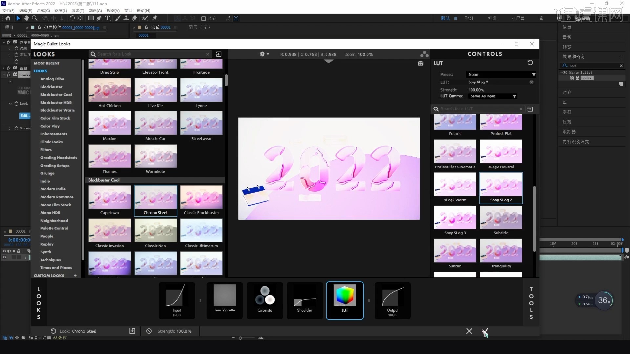The height and width of the screenshot is (354, 630).
Task: Open the Colorista tool
Action: pos(264,300)
